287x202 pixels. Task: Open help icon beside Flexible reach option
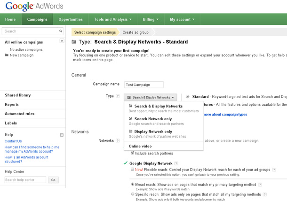point(274,170)
